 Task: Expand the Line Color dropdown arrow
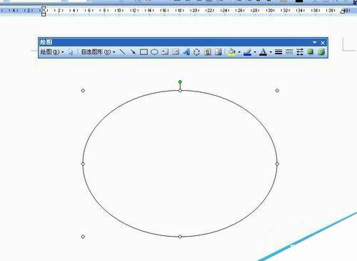tap(255, 51)
